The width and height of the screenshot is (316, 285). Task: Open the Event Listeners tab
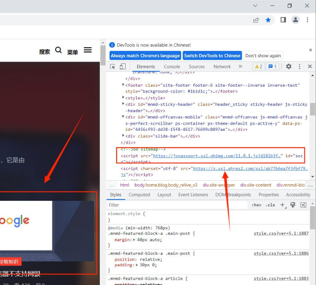(x=193, y=195)
